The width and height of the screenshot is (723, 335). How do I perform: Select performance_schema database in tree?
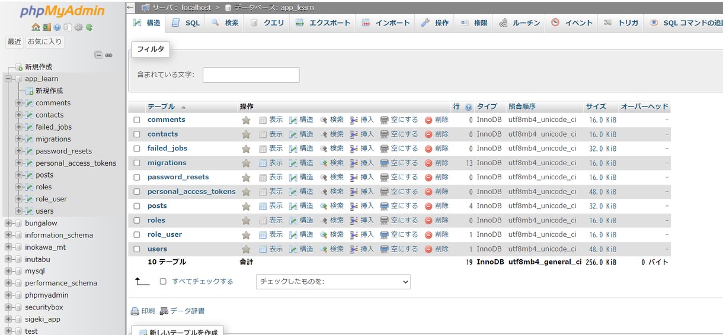tap(61, 283)
